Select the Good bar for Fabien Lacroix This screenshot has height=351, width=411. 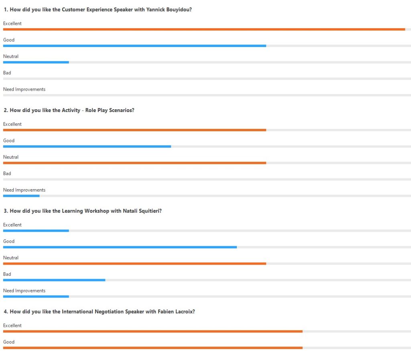point(153,348)
